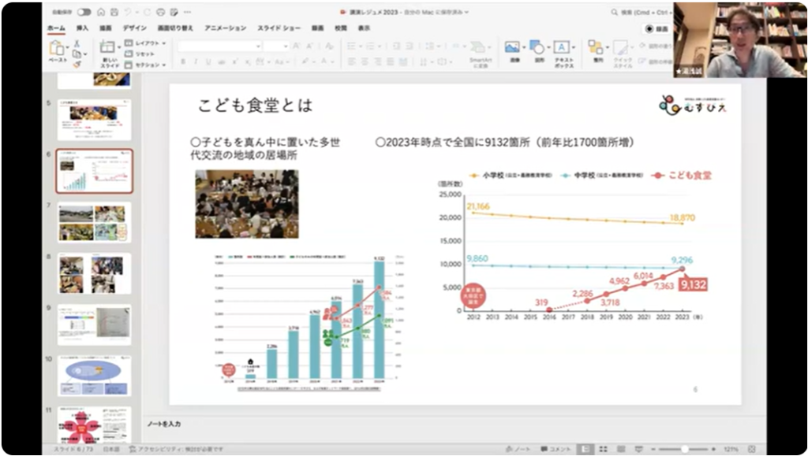Viewport: 808px width, 456px height.
Task: Toggle Underline formatting
Action: [208, 61]
